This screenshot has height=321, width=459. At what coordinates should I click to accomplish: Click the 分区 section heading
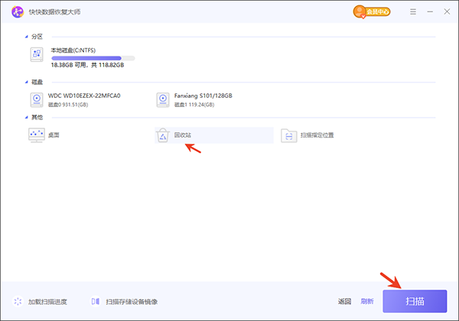(x=37, y=37)
